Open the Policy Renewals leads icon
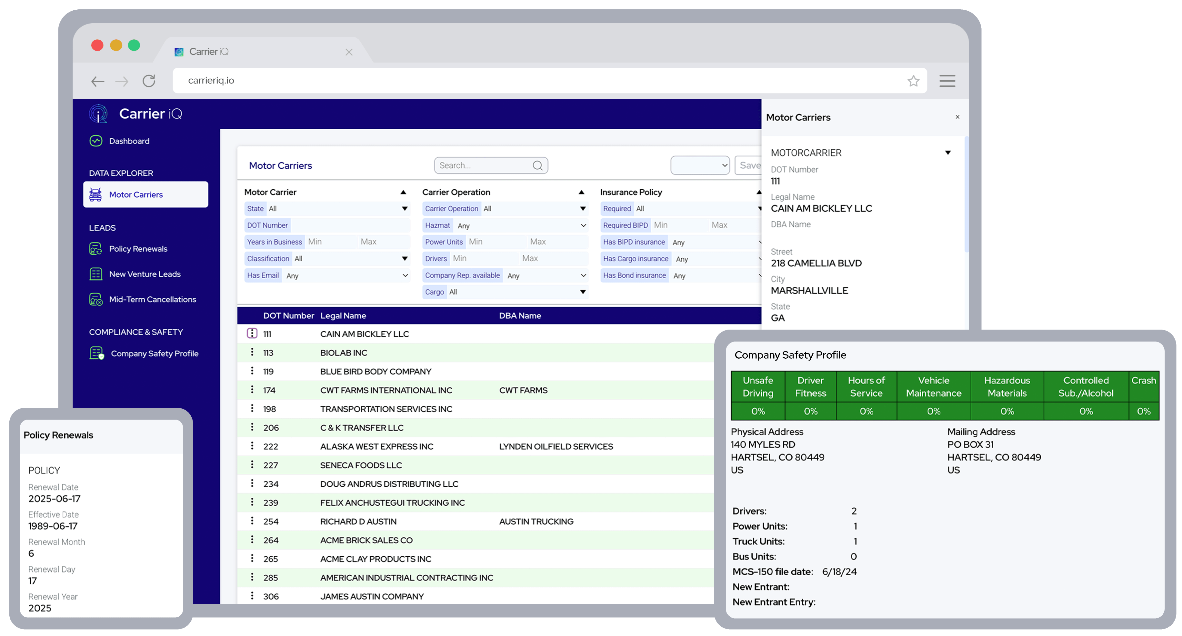This screenshot has width=1182, height=636. (x=96, y=249)
